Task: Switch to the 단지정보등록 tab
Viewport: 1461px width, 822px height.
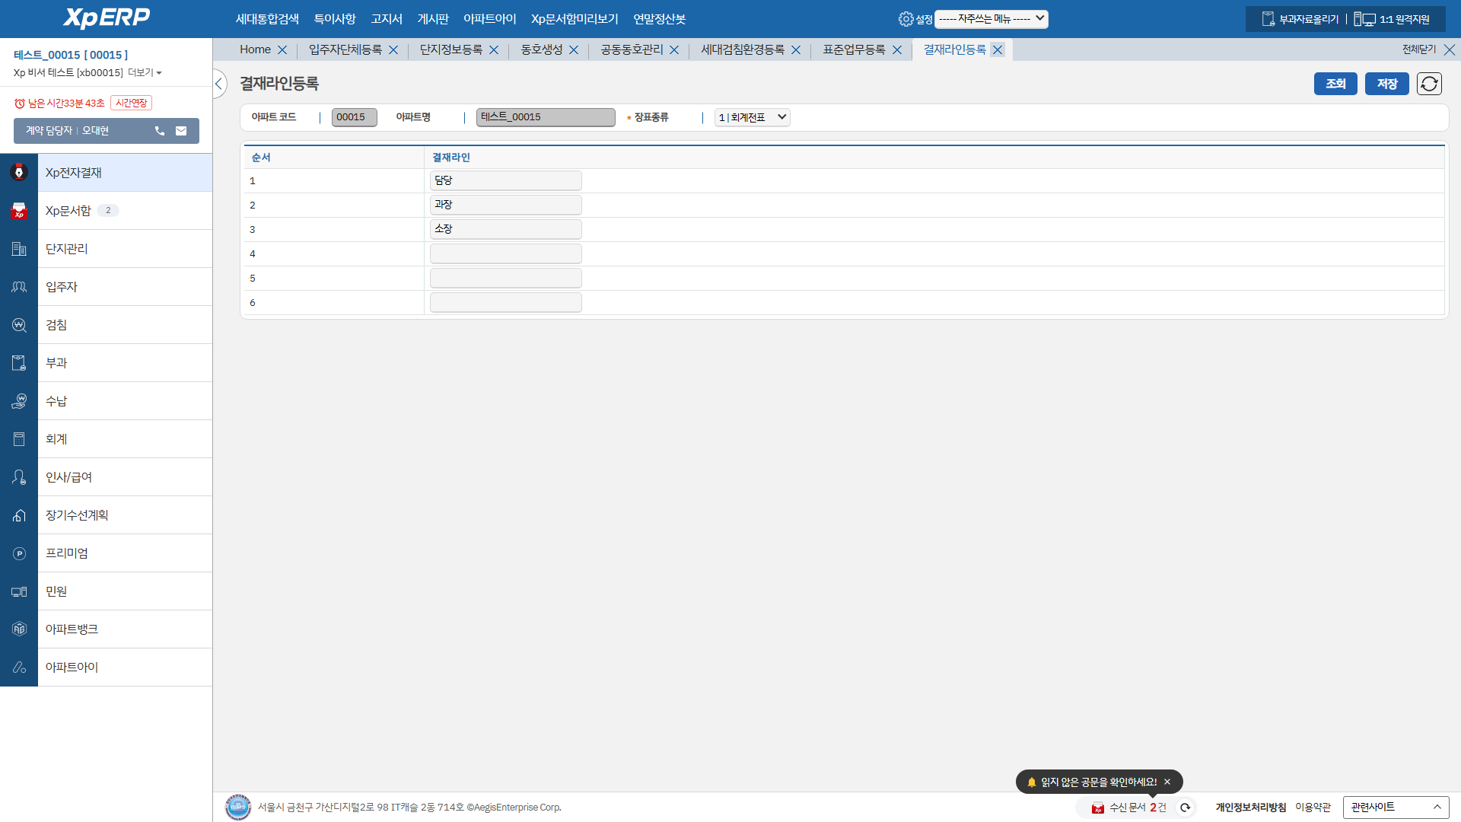Action: 451,49
